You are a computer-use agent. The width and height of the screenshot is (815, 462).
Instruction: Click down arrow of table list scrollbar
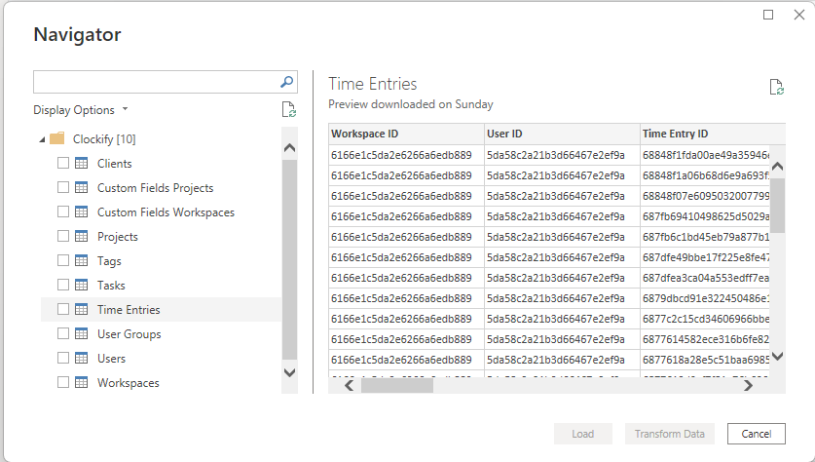point(289,372)
